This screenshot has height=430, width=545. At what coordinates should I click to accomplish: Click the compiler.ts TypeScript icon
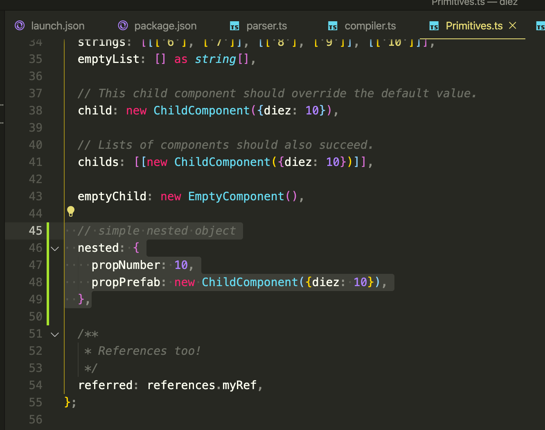tap(333, 26)
